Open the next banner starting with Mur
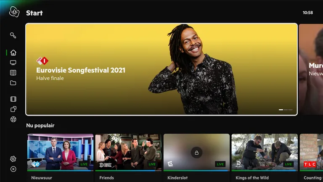323x182 pixels. [311, 69]
